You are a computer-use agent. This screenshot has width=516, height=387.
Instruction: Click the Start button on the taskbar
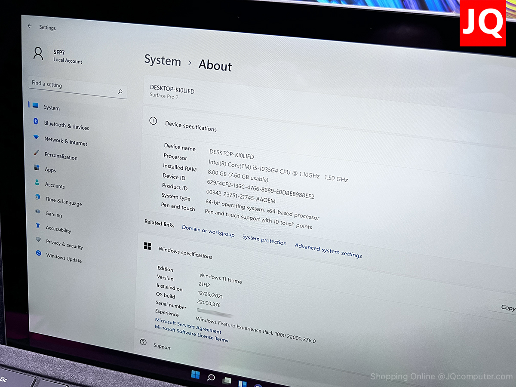196,374
